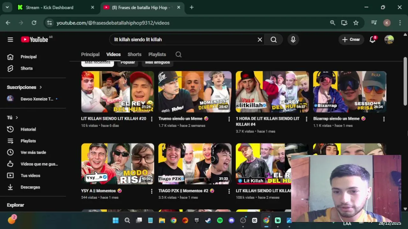Open Chrome tab search dropdown
The width and height of the screenshot is (408, 229).
coord(7,7)
